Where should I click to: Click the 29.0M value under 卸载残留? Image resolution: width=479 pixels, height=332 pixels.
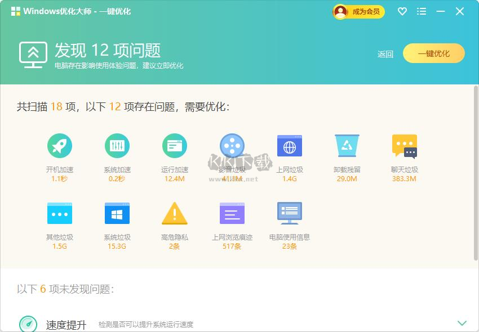coord(347,179)
